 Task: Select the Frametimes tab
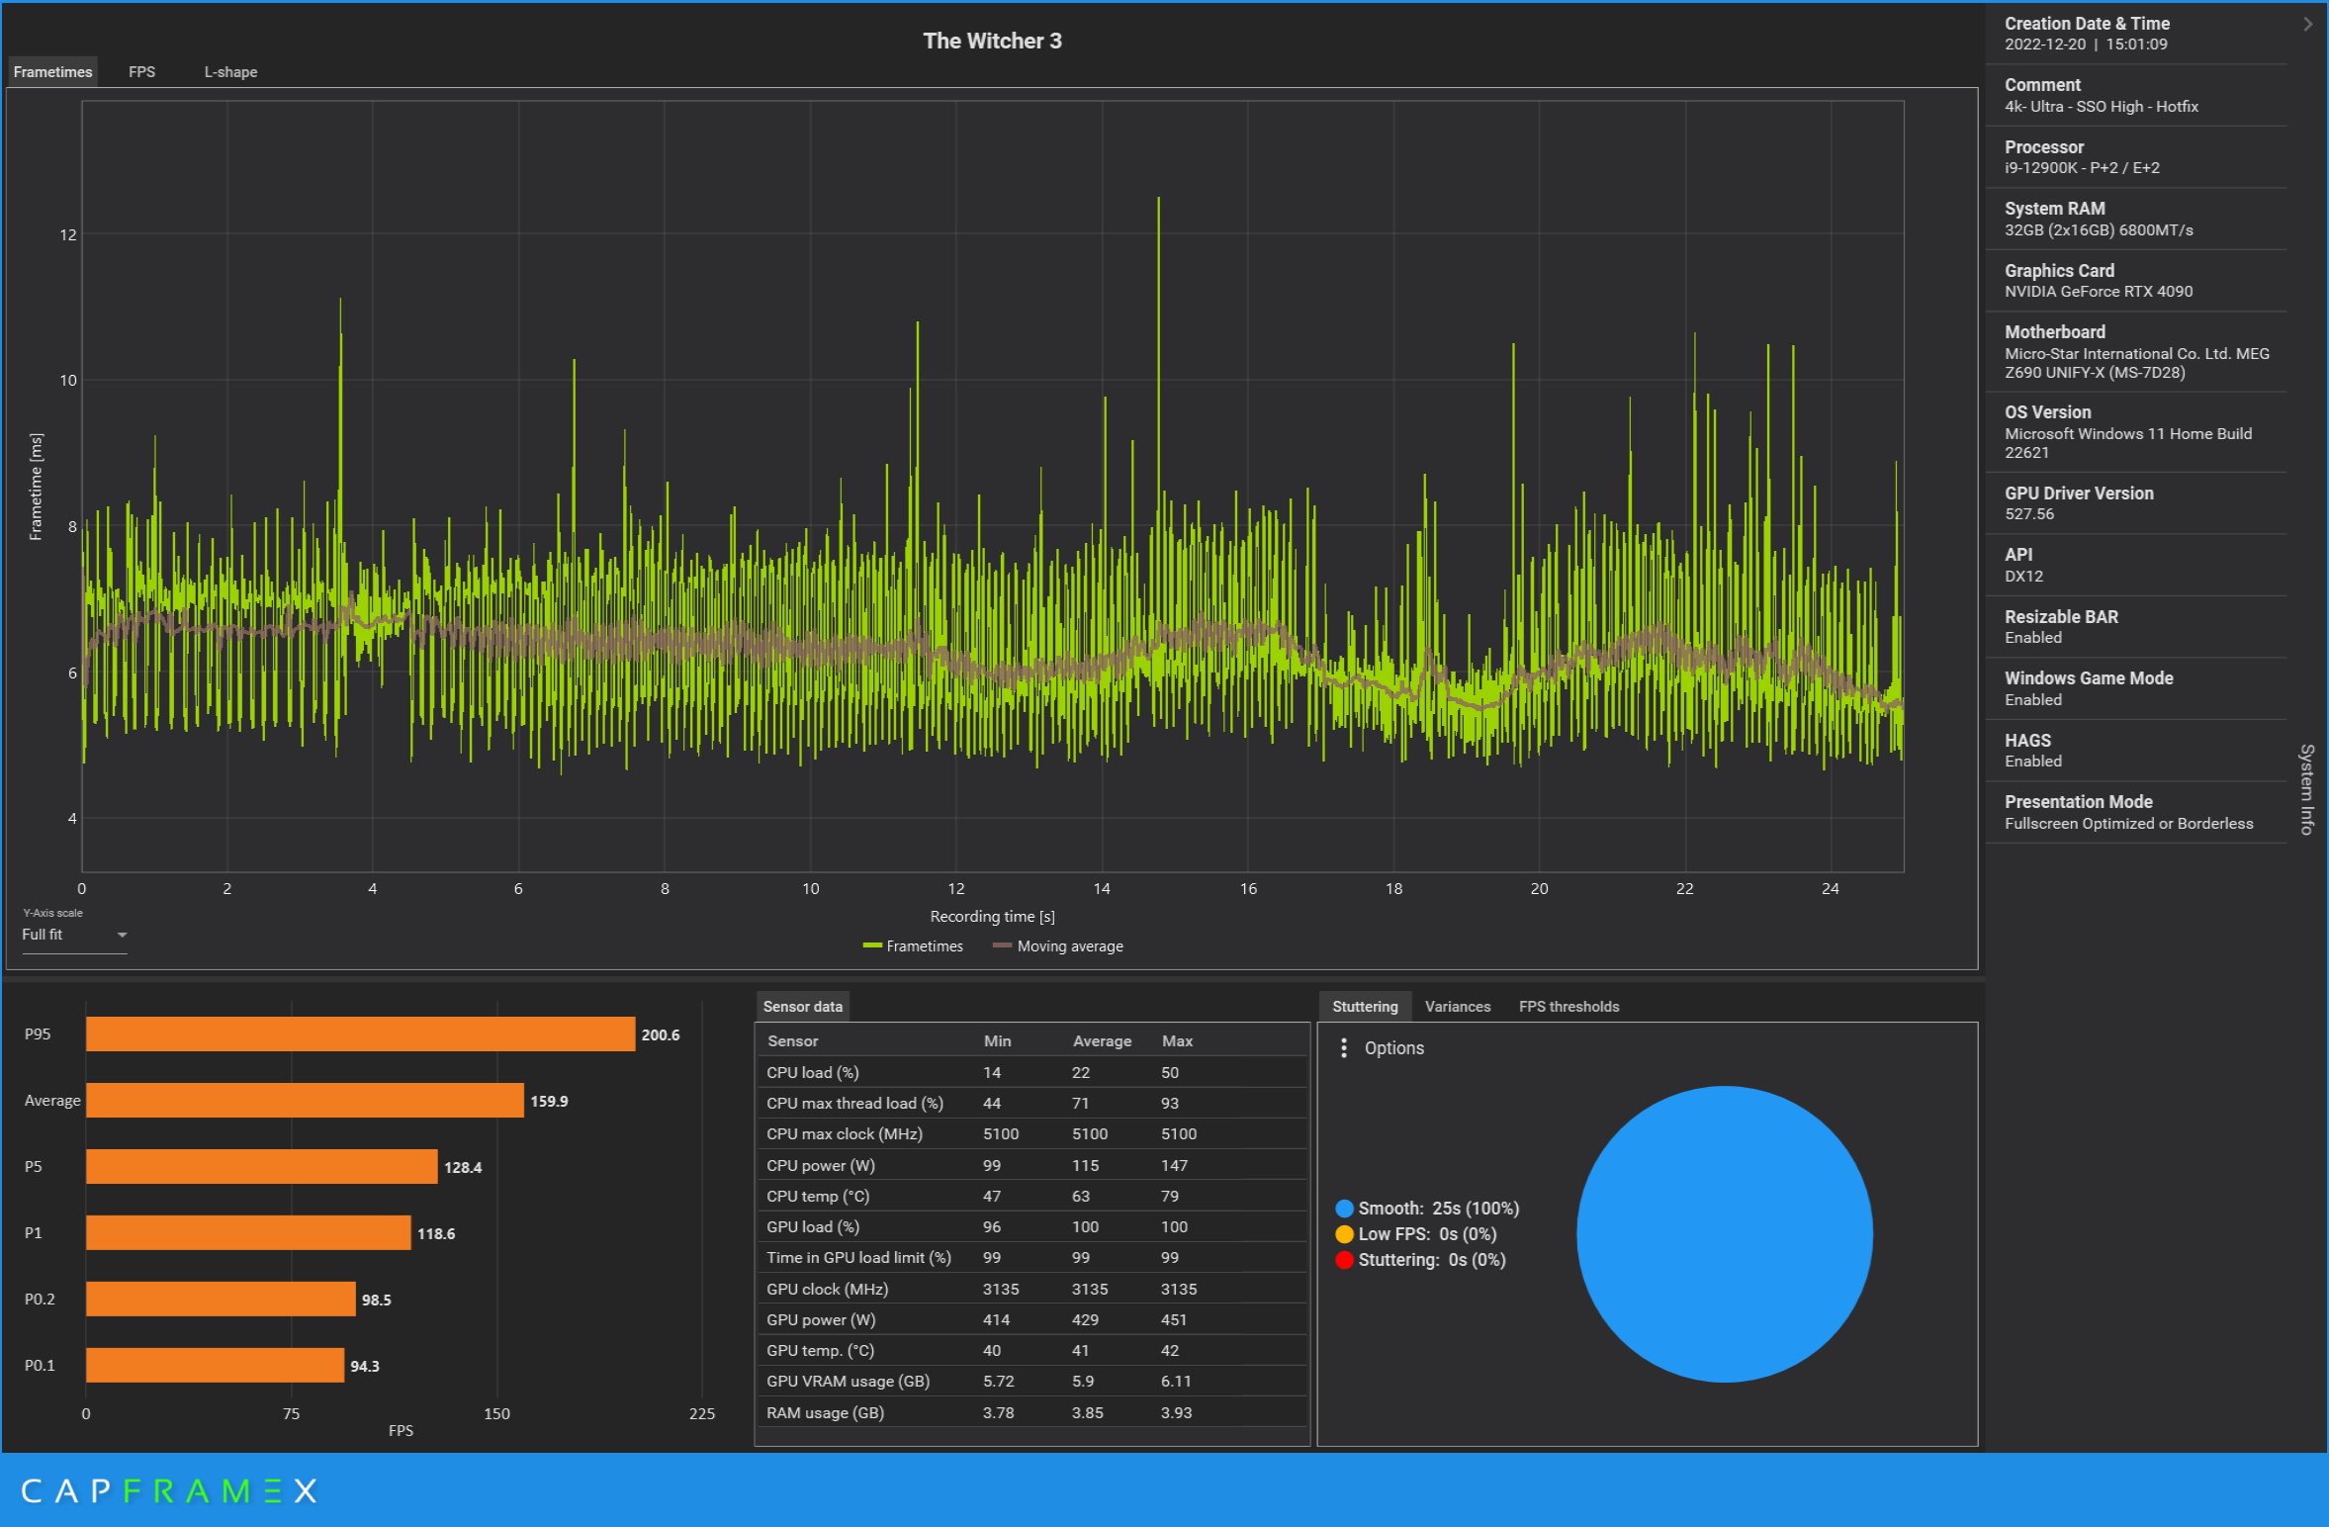[53, 72]
